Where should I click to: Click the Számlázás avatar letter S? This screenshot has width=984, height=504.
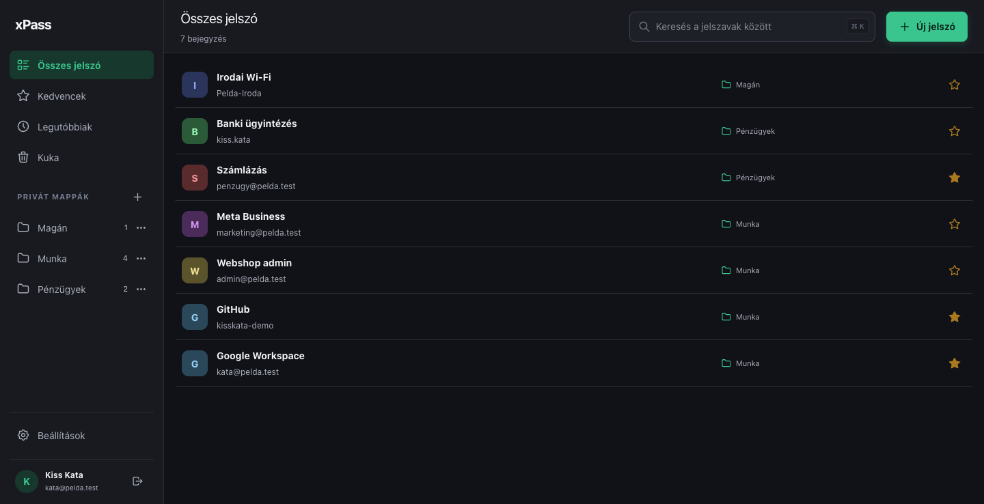[x=195, y=178]
